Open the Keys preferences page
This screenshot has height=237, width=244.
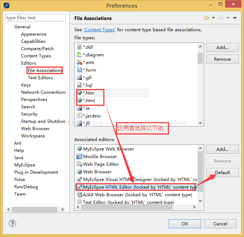point(26,85)
